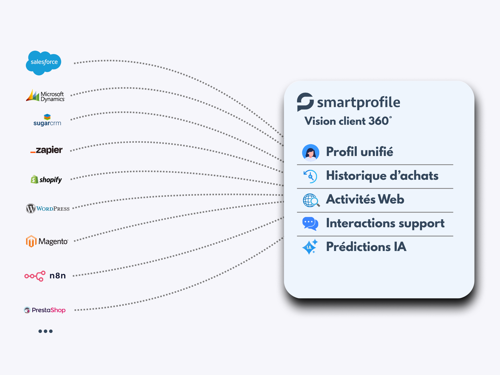Click the PrestaShop logo

[x=45, y=310]
